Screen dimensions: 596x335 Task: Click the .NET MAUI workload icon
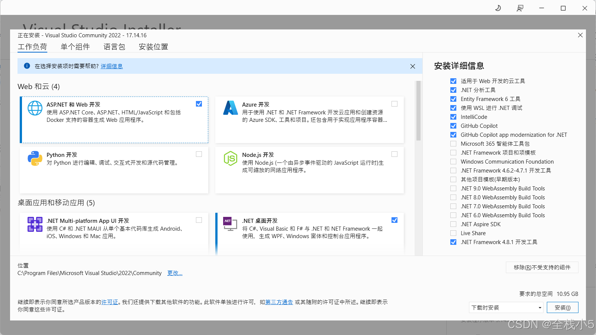(x=35, y=224)
